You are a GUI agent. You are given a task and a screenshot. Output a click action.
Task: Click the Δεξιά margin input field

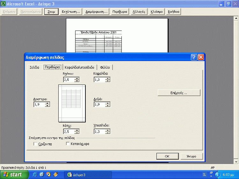point(99,105)
